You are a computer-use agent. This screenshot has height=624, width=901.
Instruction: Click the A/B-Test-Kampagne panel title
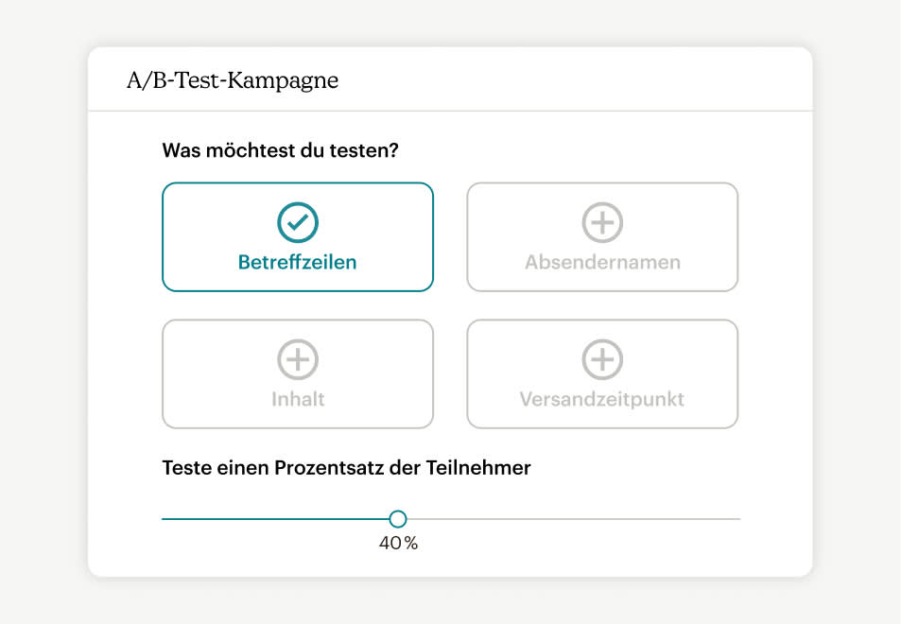(x=233, y=80)
